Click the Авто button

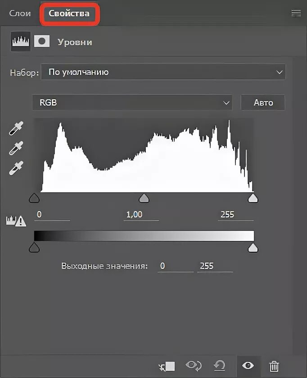point(263,103)
